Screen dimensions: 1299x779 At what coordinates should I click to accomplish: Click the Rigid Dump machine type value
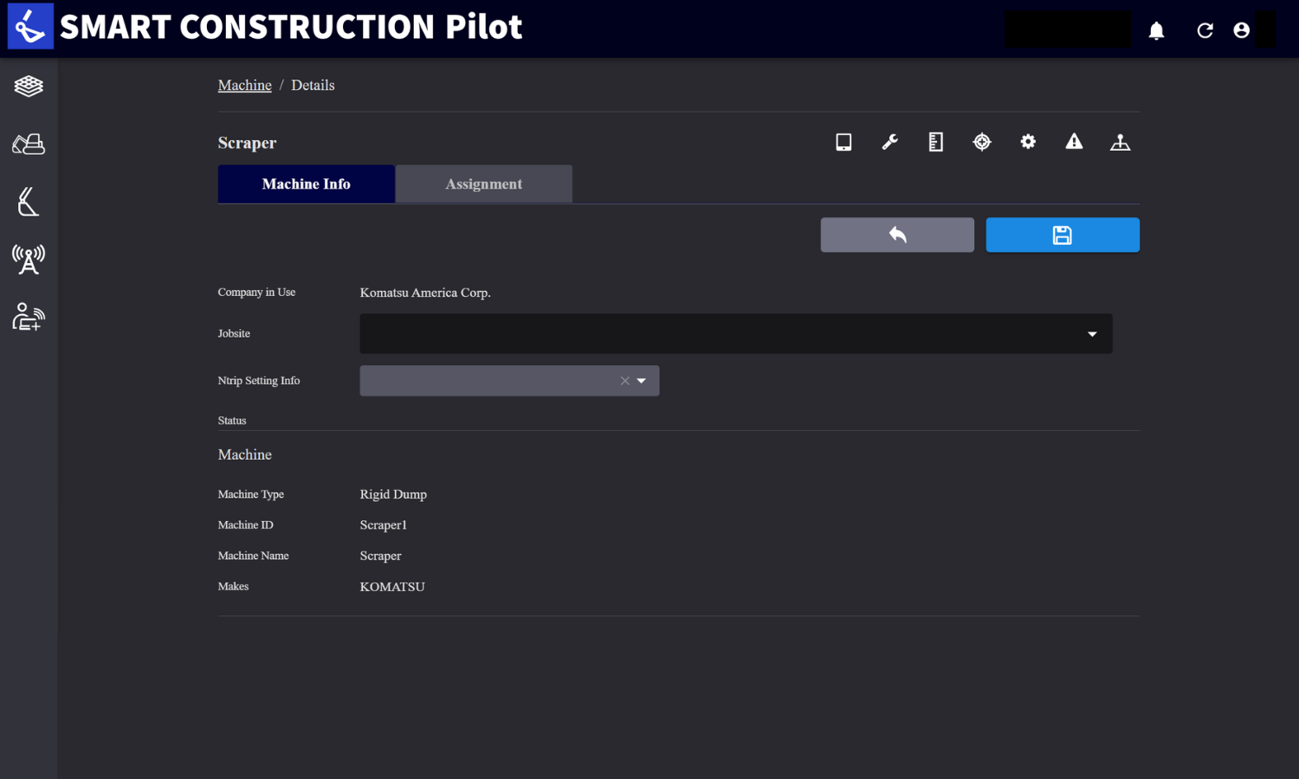click(393, 494)
